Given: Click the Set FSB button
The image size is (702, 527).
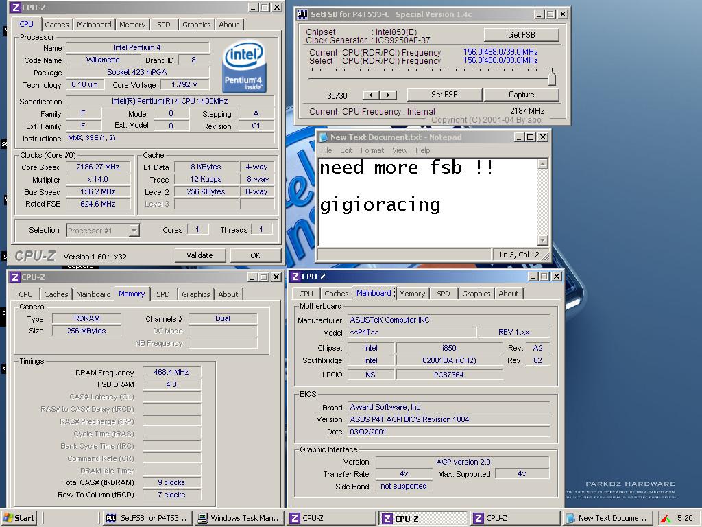Looking at the screenshot, I should tap(444, 95).
